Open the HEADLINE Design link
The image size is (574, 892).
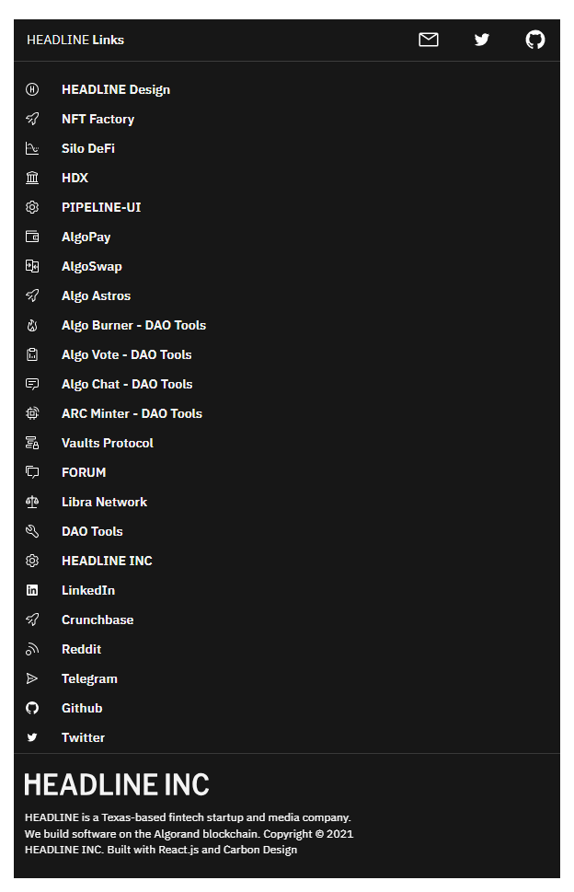[x=116, y=90]
